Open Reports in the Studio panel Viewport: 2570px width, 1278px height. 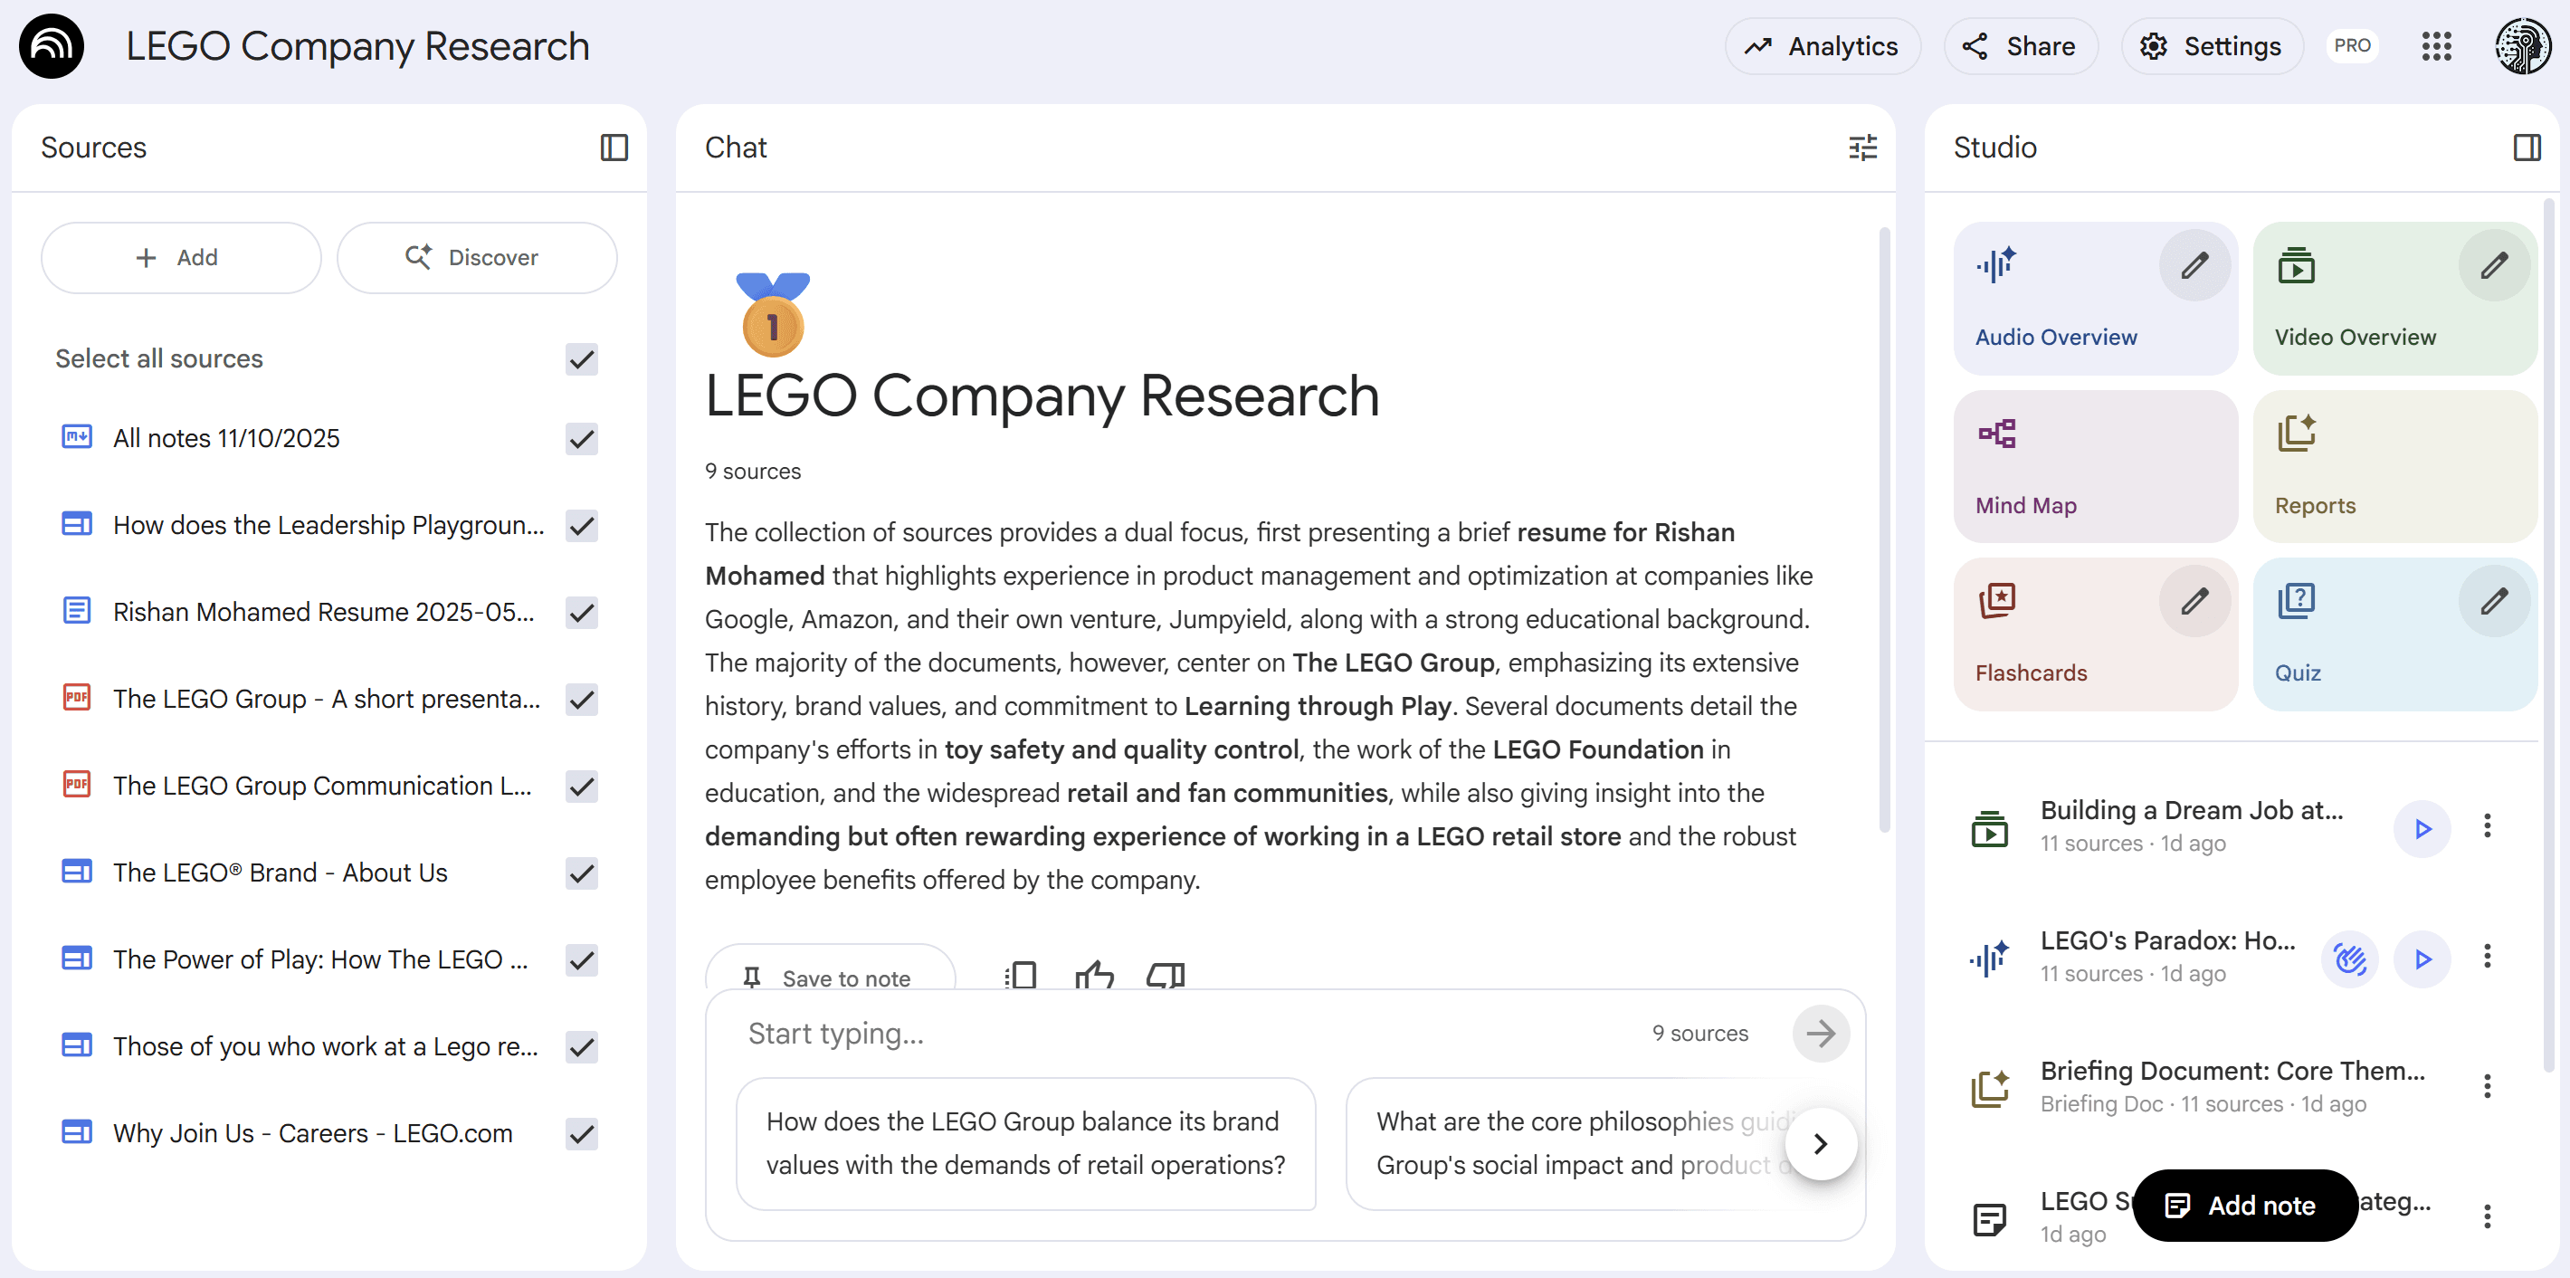(2394, 466)
